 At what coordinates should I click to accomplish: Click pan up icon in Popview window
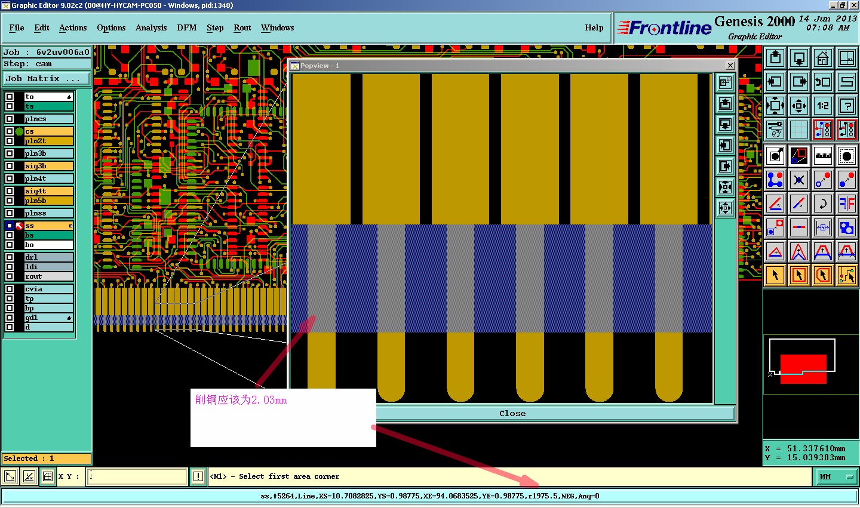(726, 103)
